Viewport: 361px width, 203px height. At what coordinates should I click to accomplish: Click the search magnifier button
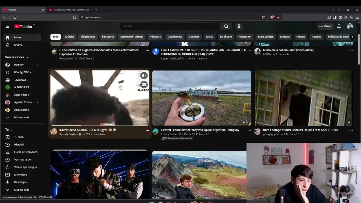[226, 26]
